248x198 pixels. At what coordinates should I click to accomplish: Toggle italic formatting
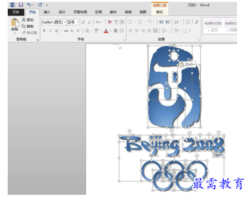tap(51, 30)
